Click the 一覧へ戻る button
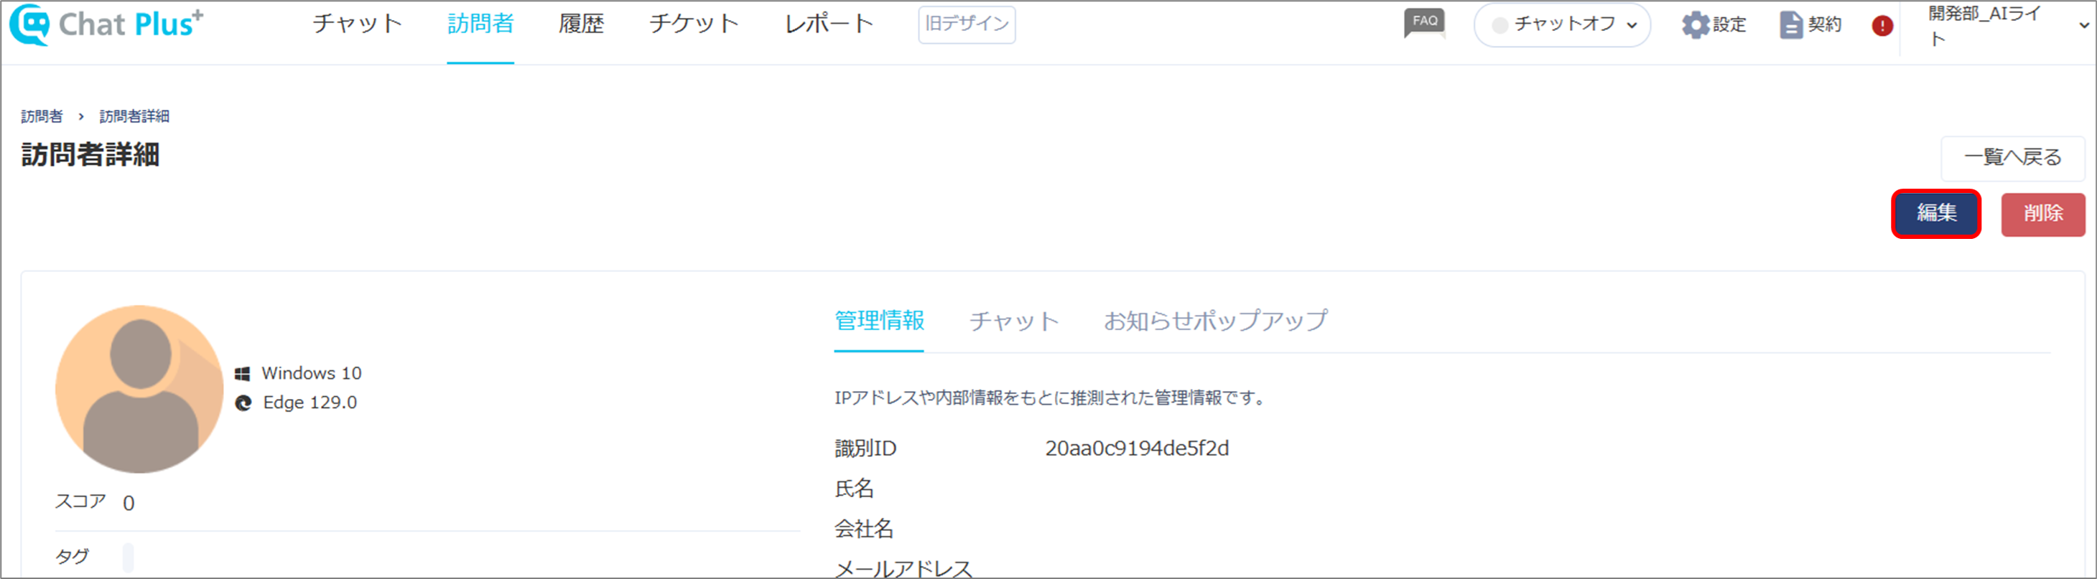Image resolution: width=2097 pixels, height=579 pixels. click(2012, 158)
